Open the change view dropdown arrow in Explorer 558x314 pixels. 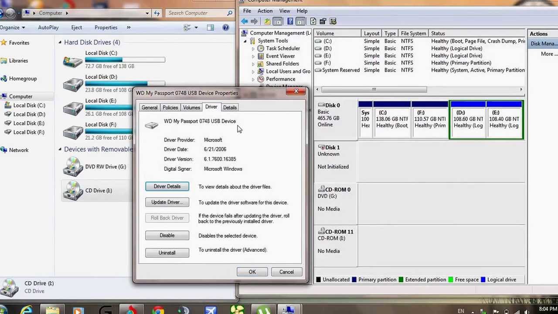click(x=196, y=27)
